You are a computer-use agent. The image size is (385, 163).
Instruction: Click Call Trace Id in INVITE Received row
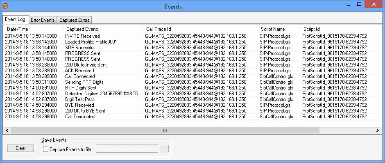click(196, 36)
